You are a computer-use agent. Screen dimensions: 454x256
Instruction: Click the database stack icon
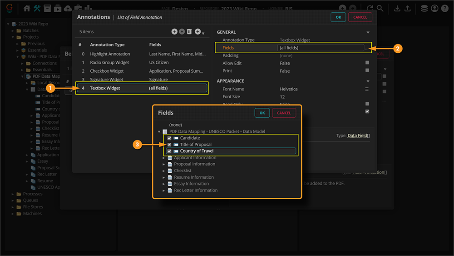pyautogui.click(x=424, y=8)
